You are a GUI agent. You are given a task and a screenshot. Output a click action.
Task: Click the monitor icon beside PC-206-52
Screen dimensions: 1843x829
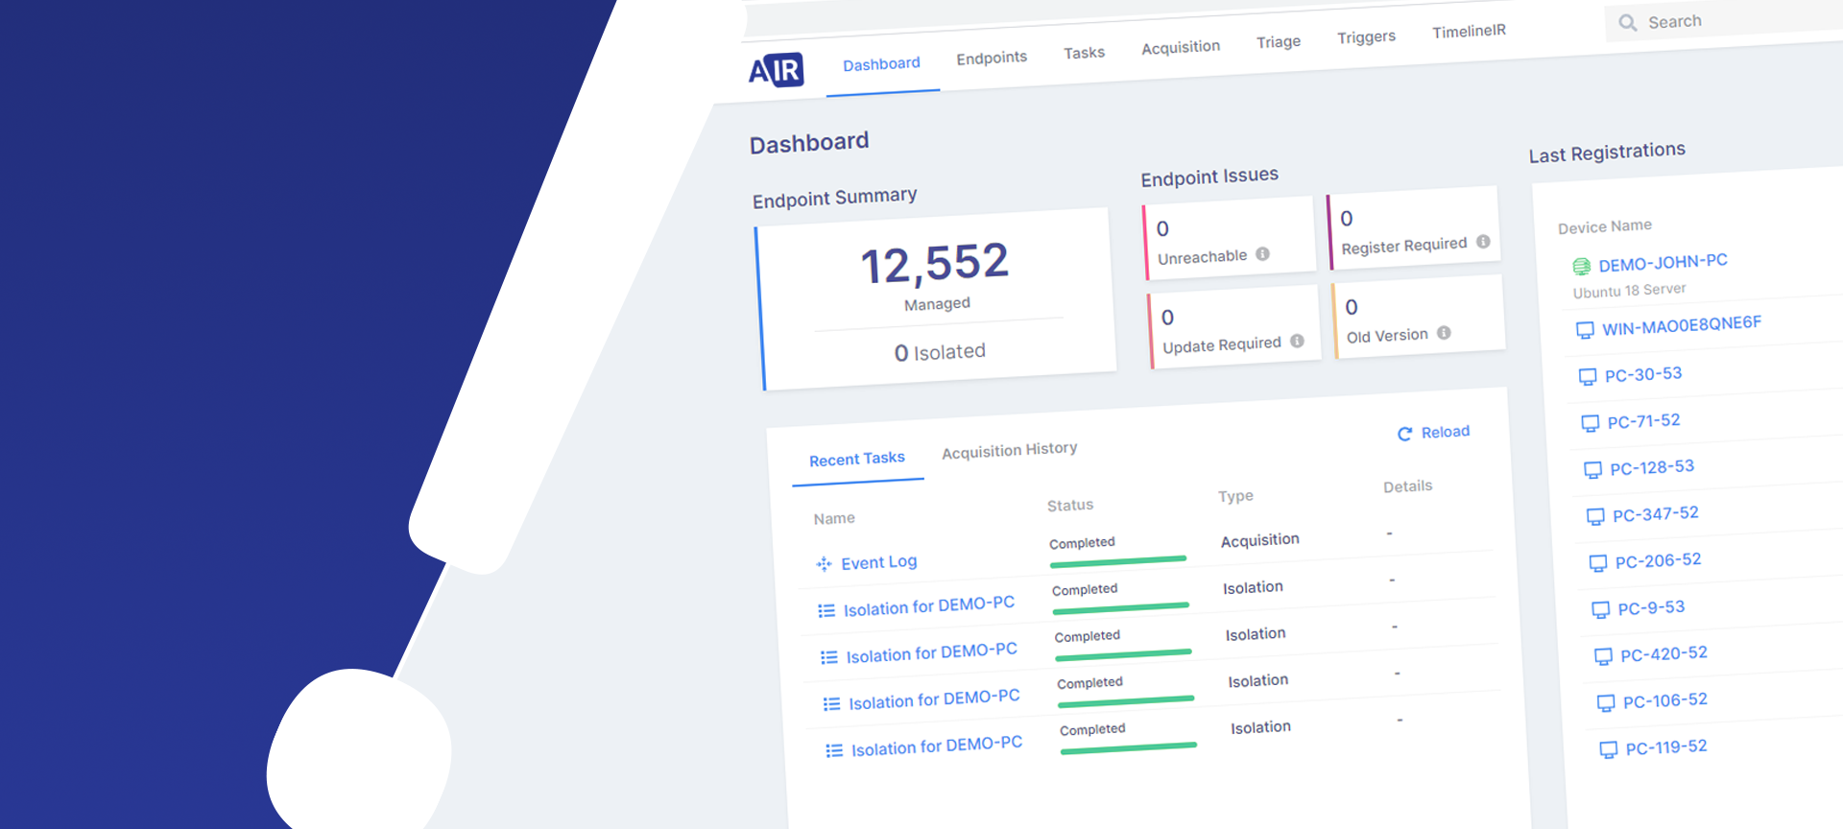click(x=1598, y=563)
